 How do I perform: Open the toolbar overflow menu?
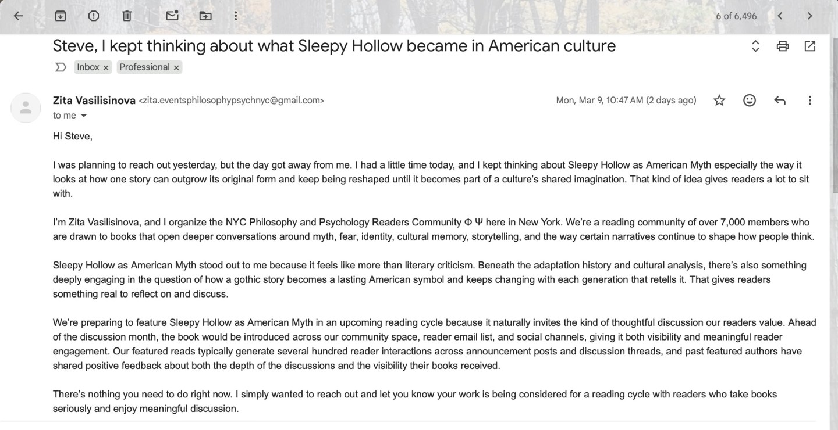[236, 16]
